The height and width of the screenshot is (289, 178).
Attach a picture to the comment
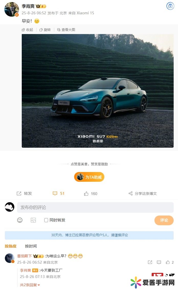tap(33, 220)
